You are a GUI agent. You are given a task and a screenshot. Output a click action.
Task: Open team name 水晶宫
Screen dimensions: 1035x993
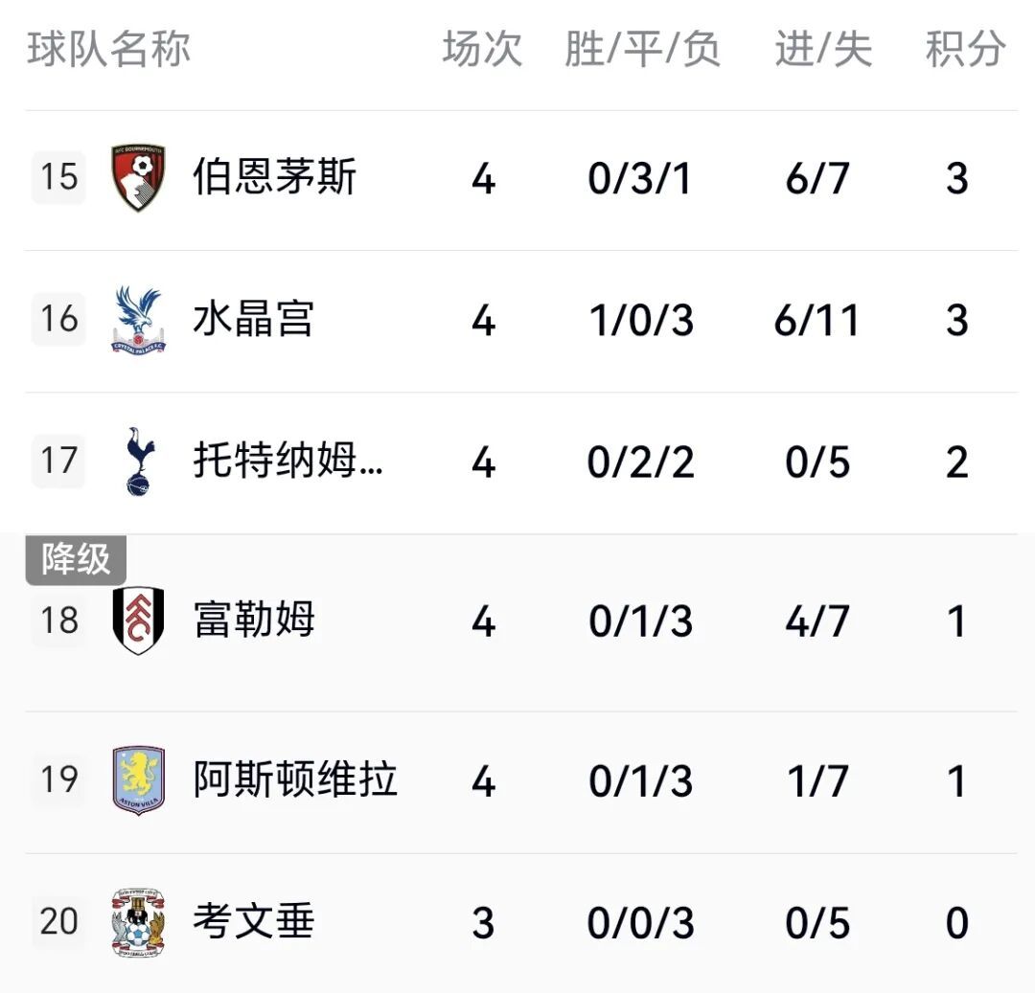click(253, 319)
